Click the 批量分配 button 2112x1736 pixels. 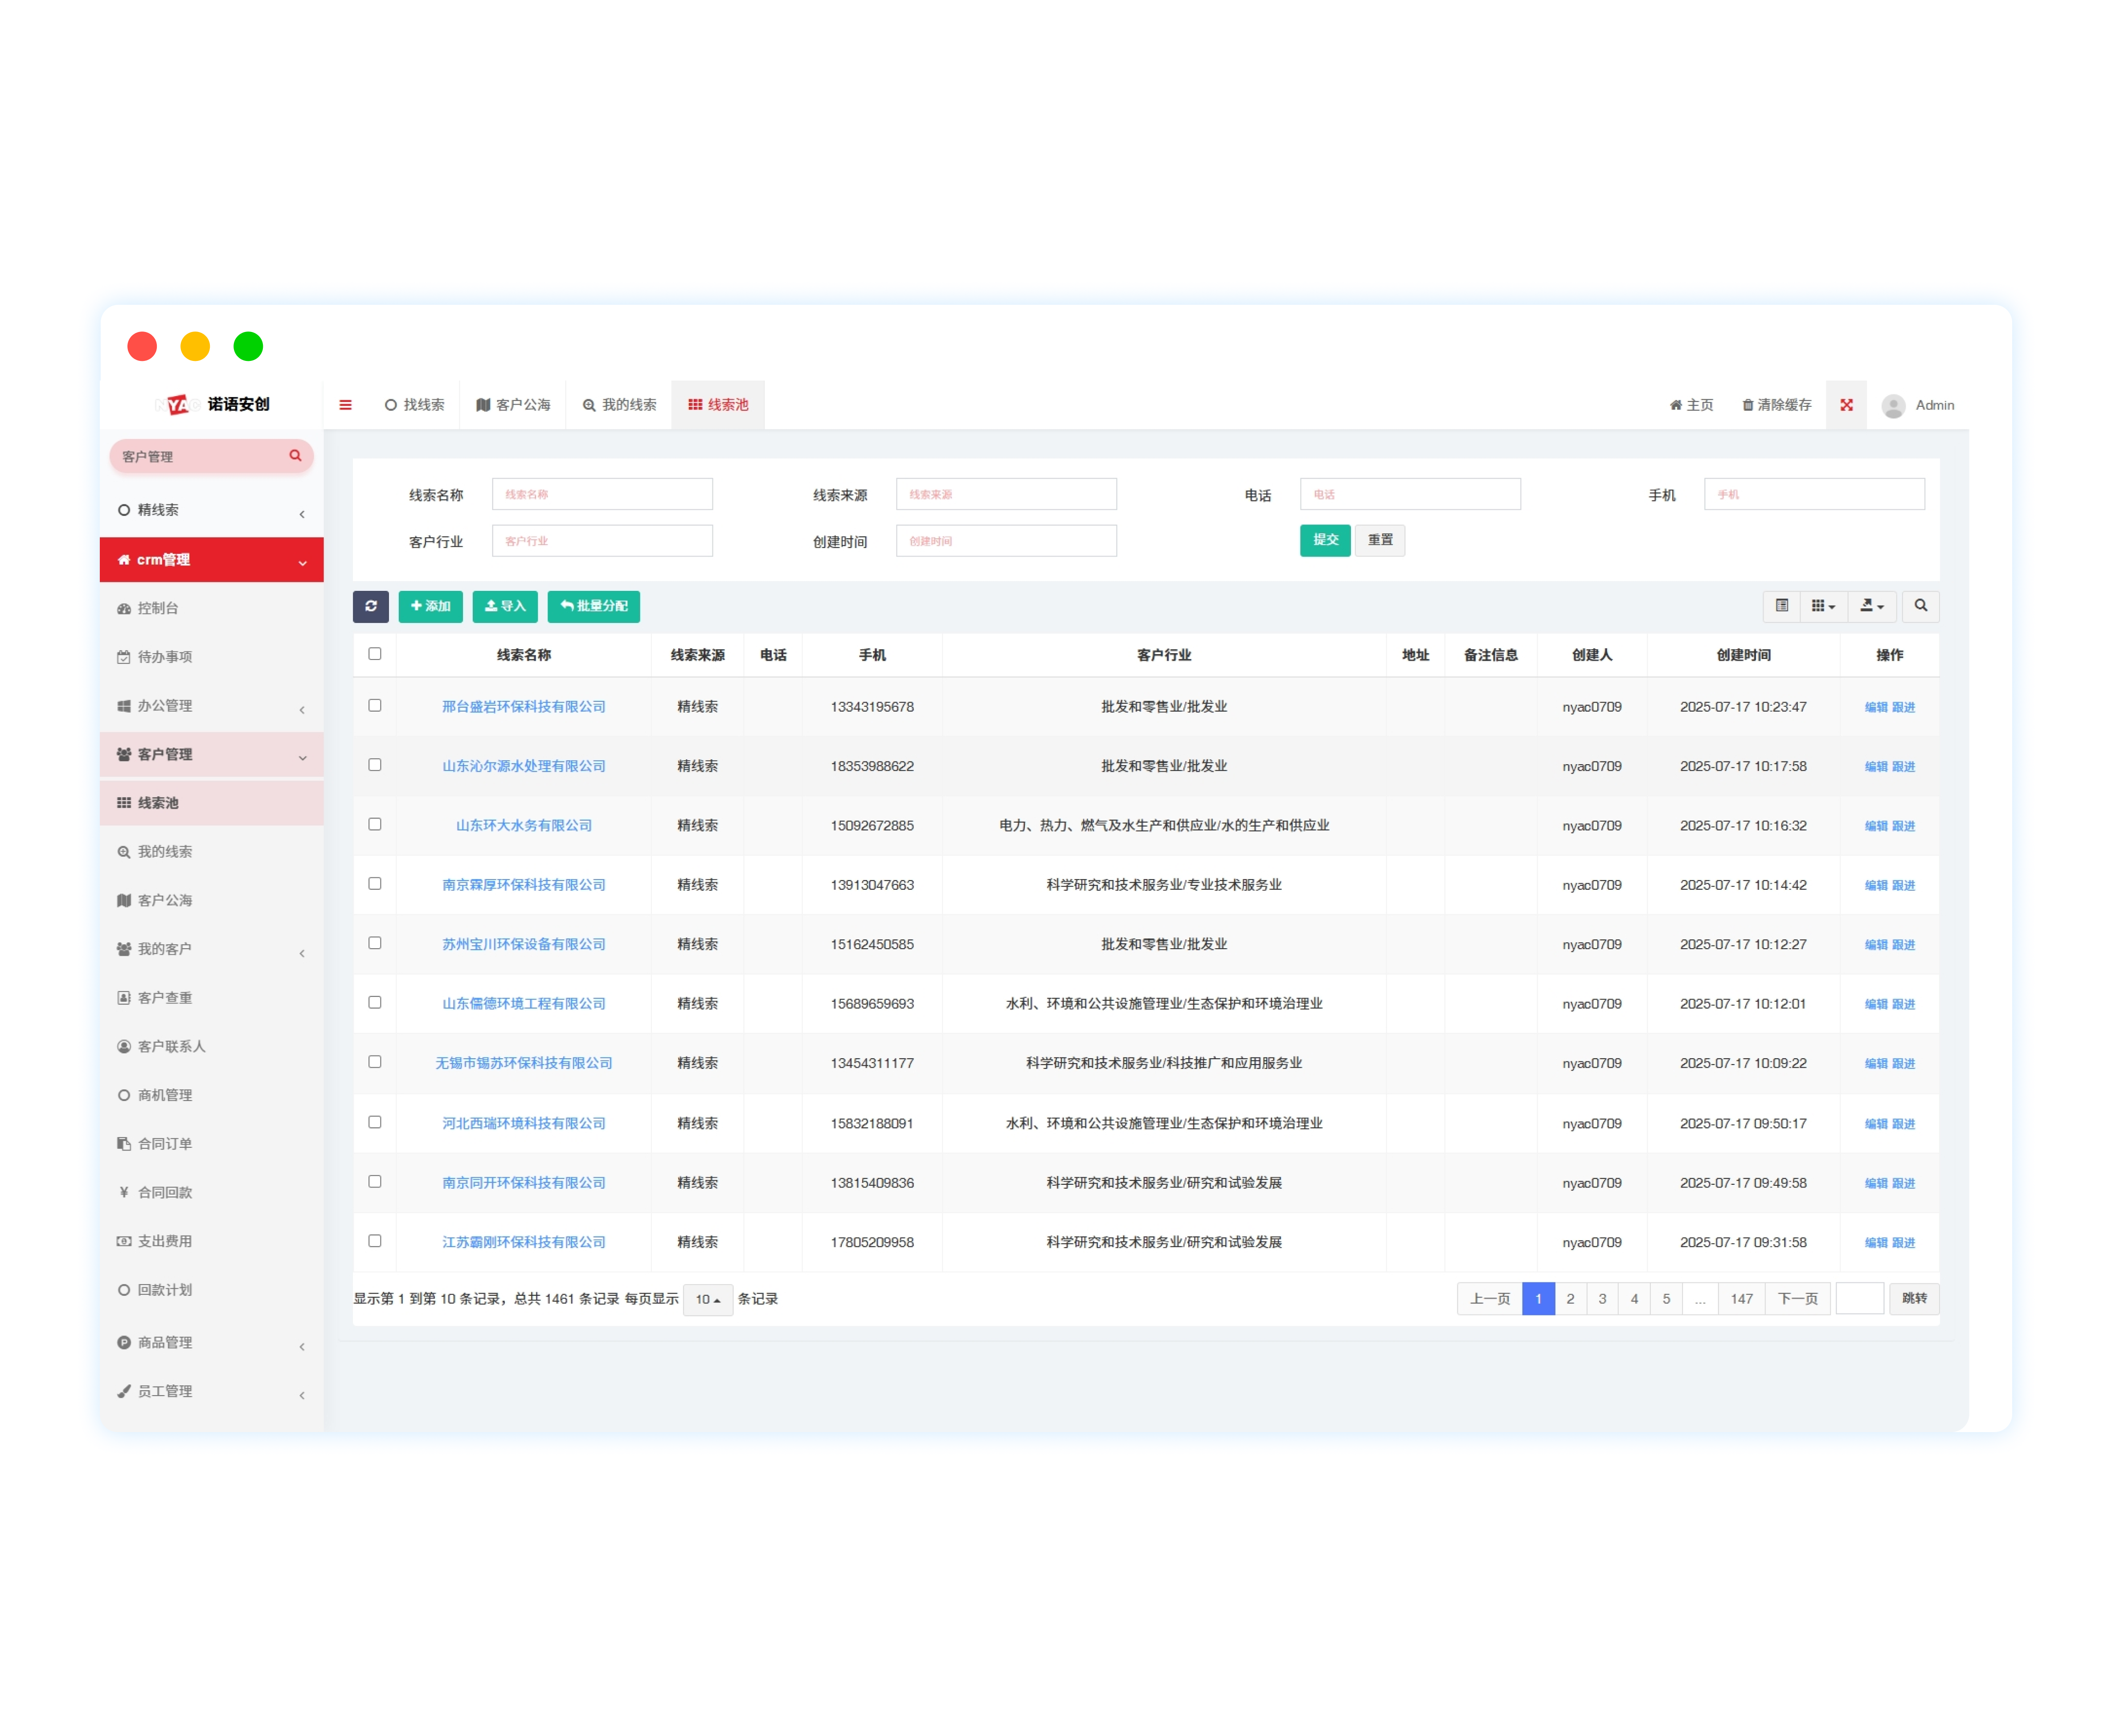coord(593,606)
